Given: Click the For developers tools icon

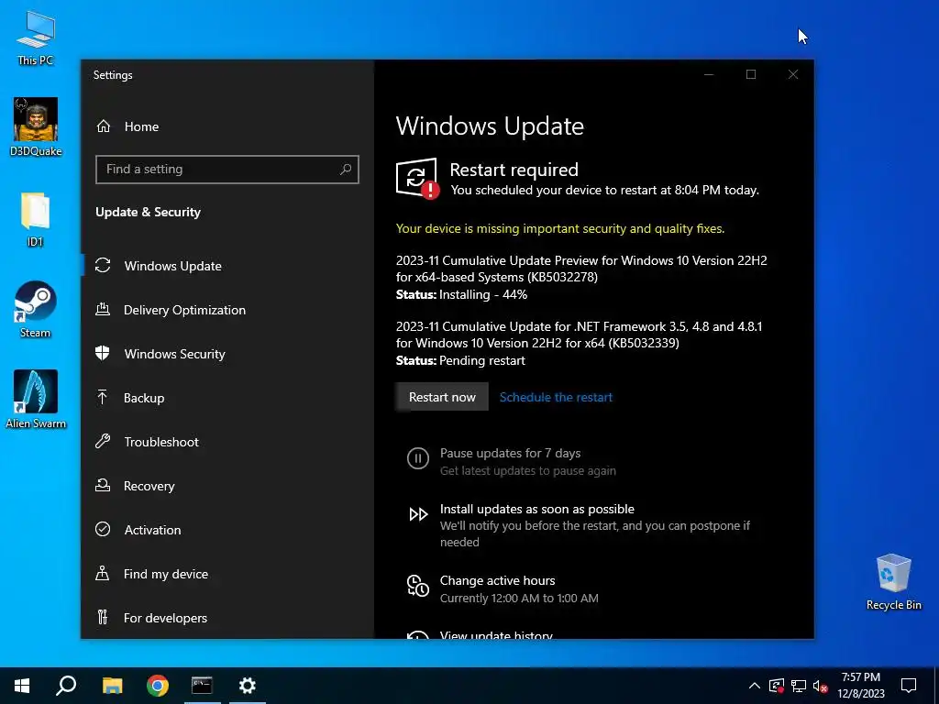Looking at the screenshot, I should tap(103, 617).
